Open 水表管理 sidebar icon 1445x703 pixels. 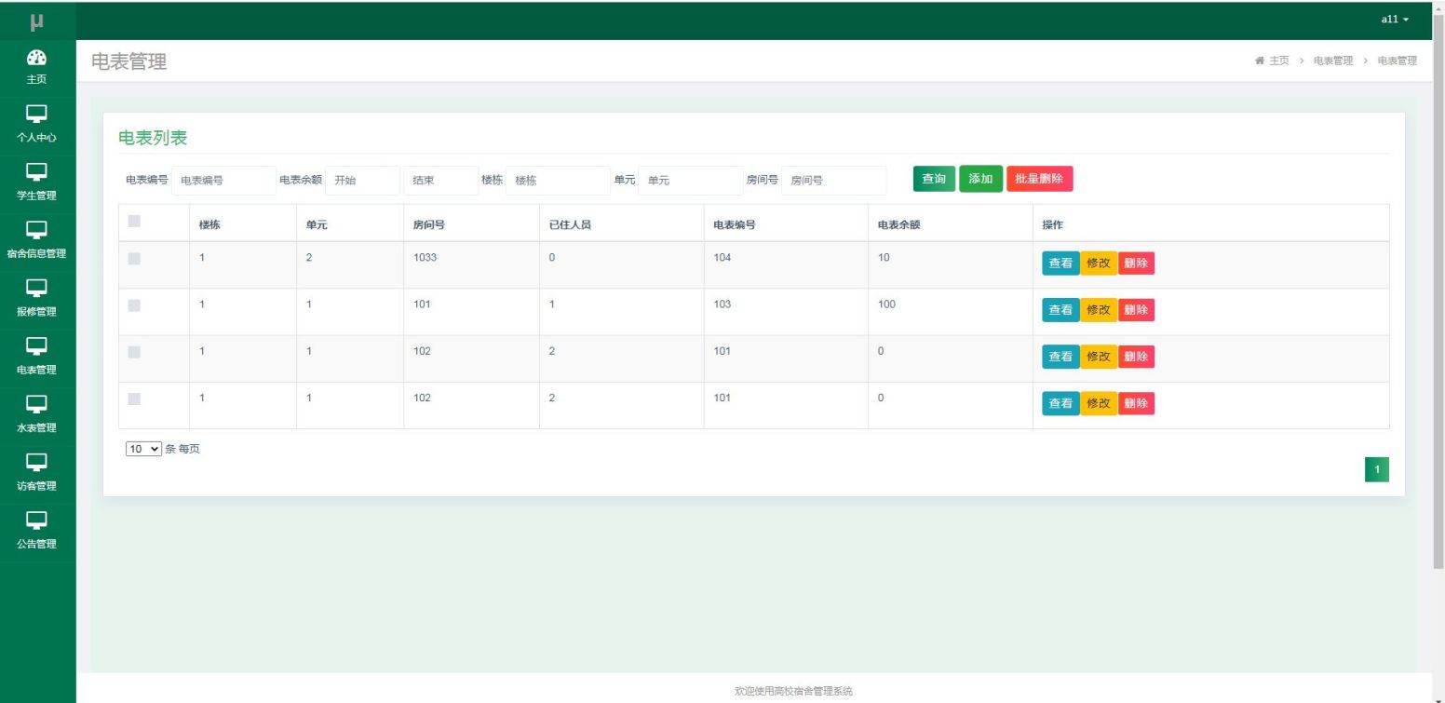pos(37,404)
